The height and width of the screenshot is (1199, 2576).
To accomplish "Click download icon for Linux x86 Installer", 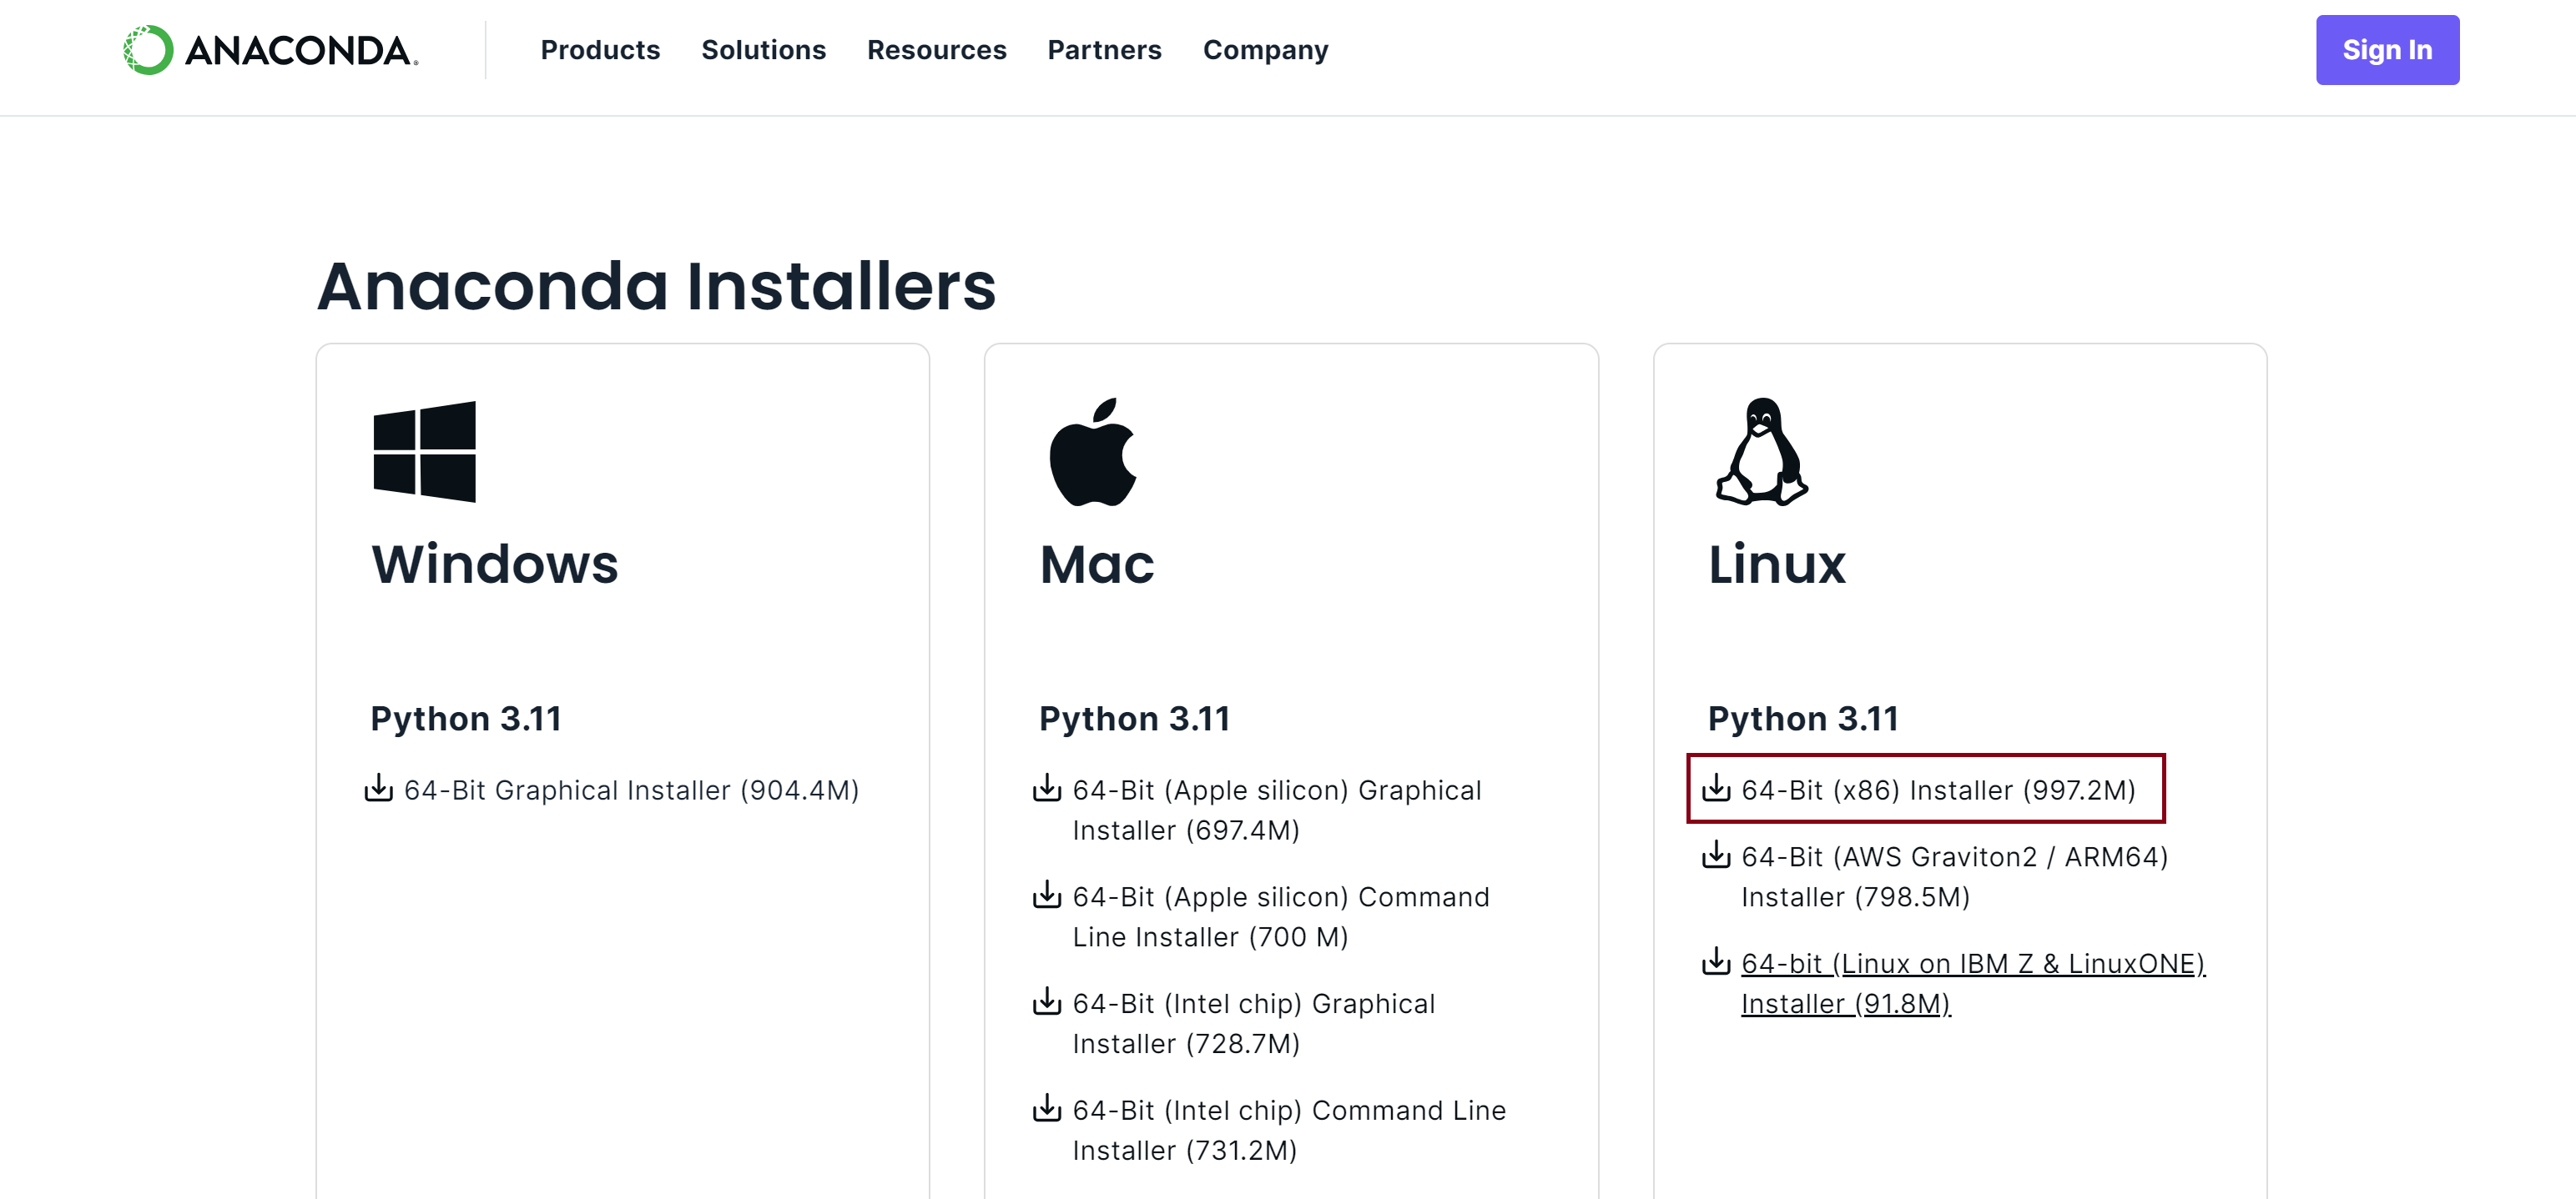I will 1716,788.
